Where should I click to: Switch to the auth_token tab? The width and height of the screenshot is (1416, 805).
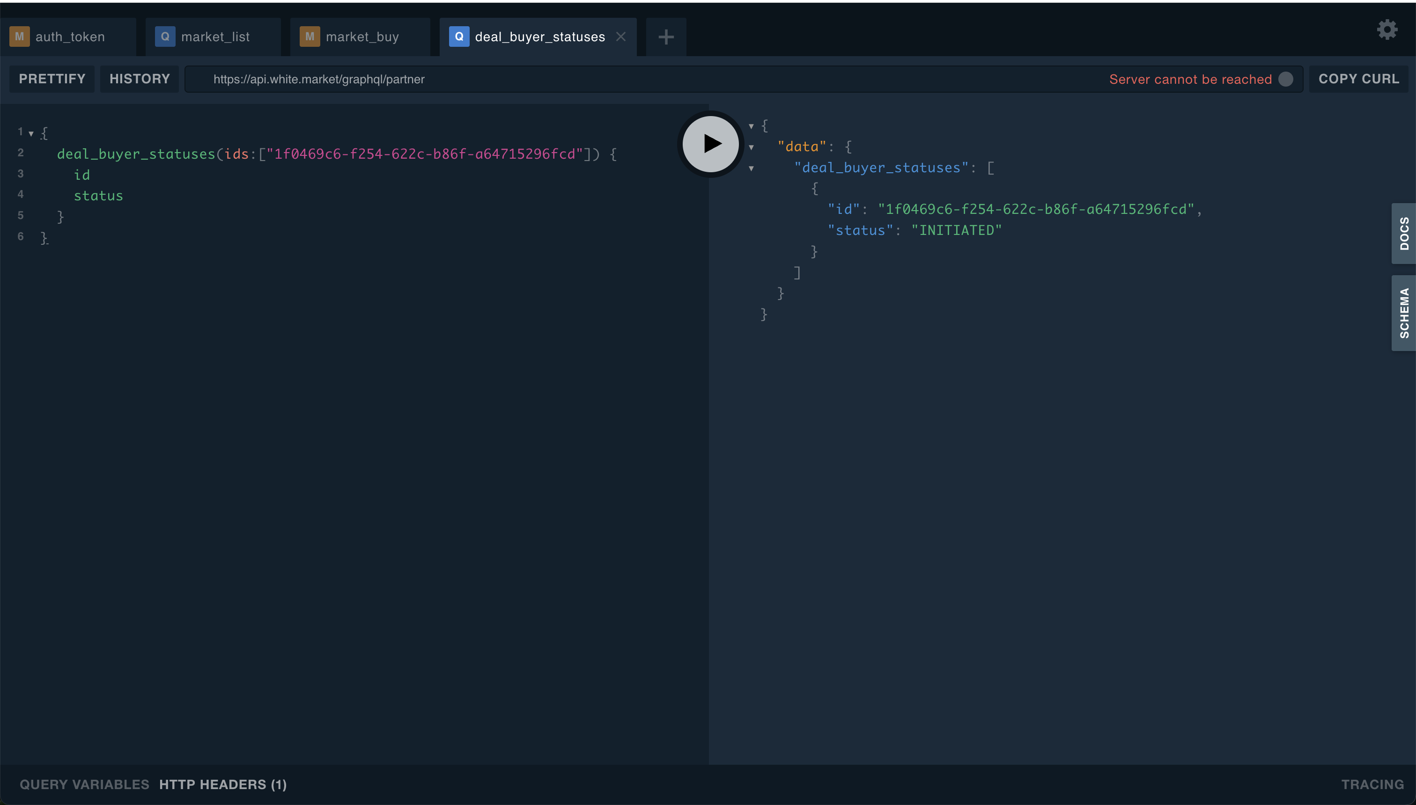click(x=68, y=37)
